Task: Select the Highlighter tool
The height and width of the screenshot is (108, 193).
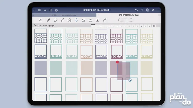Action: click(x=63, y=20)
